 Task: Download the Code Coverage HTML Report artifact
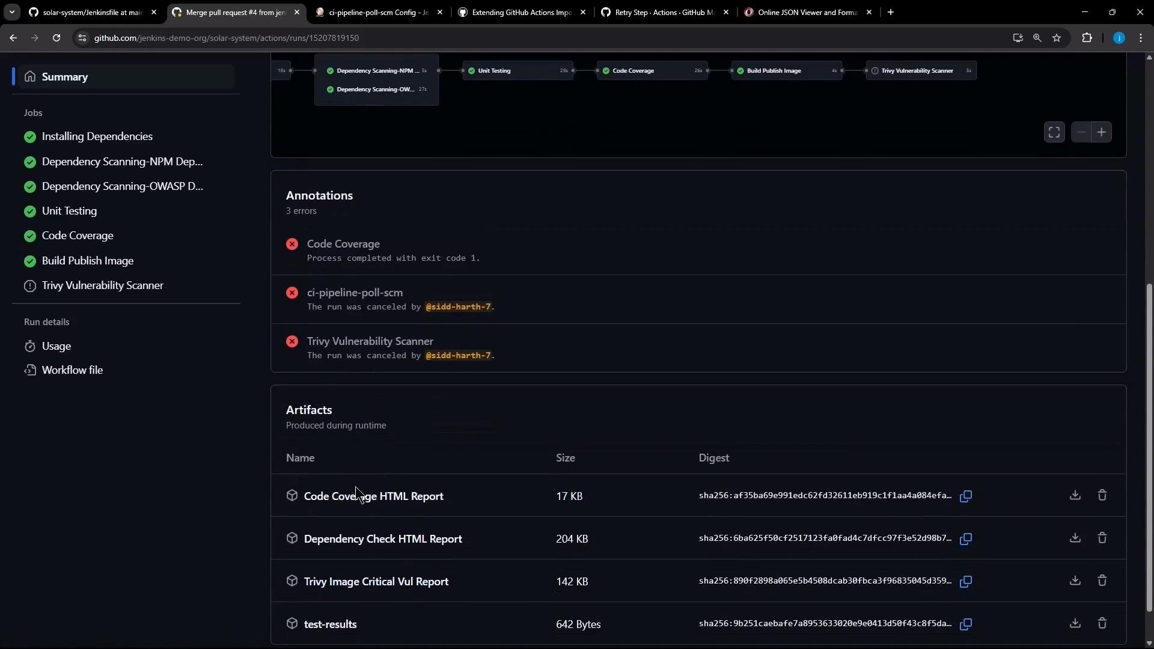1075,495
